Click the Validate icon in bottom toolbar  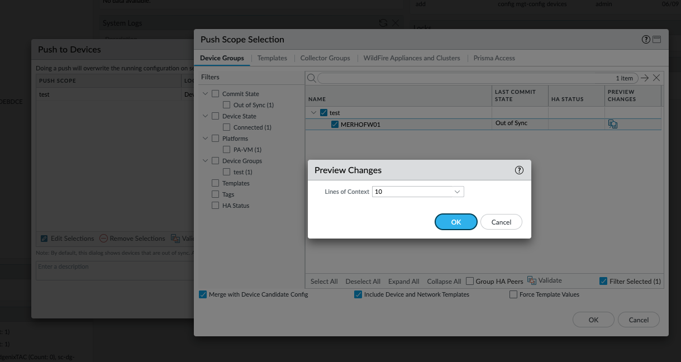532,280
